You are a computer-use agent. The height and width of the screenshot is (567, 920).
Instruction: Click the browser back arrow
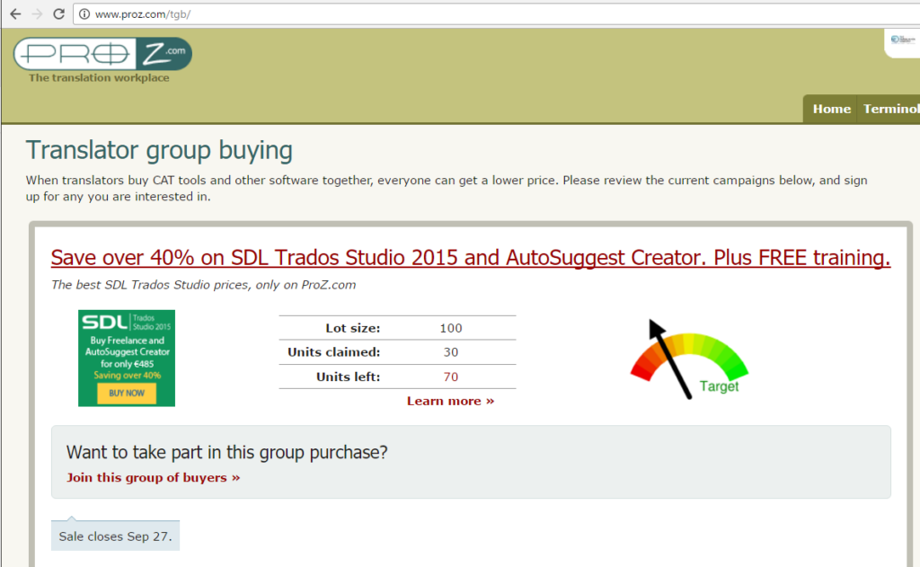[x=15, y=13]
